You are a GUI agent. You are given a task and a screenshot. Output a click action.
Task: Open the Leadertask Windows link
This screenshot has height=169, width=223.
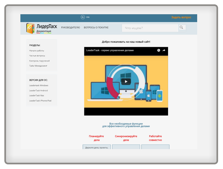39,86
